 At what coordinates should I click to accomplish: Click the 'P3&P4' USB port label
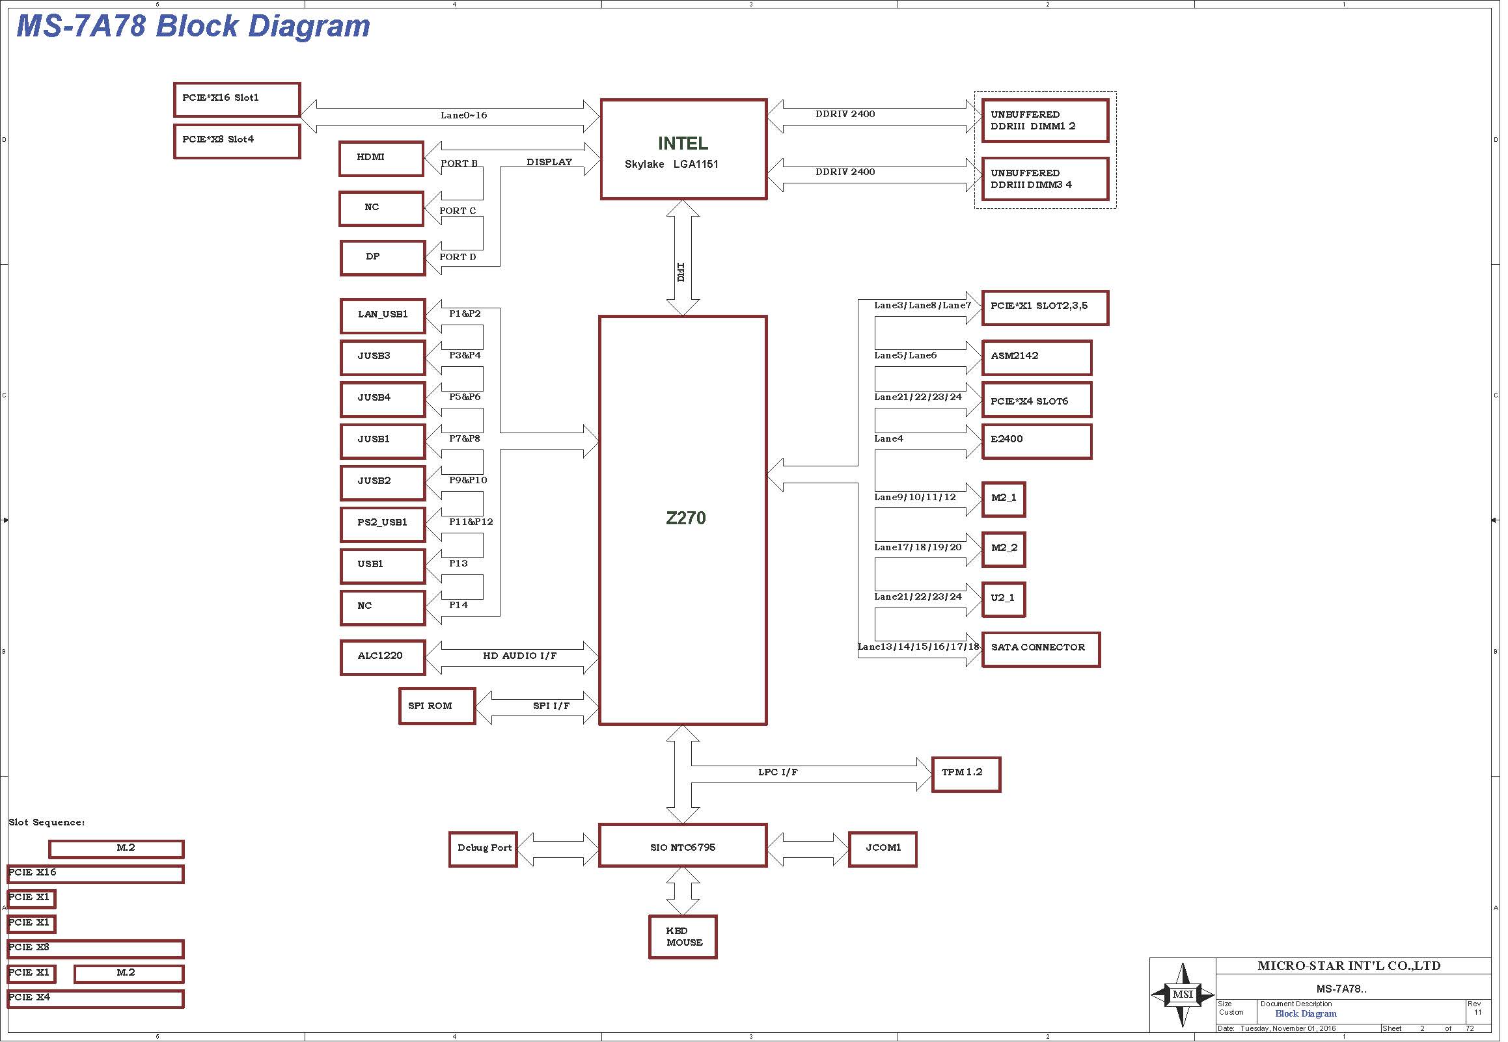tap(465, 356)
